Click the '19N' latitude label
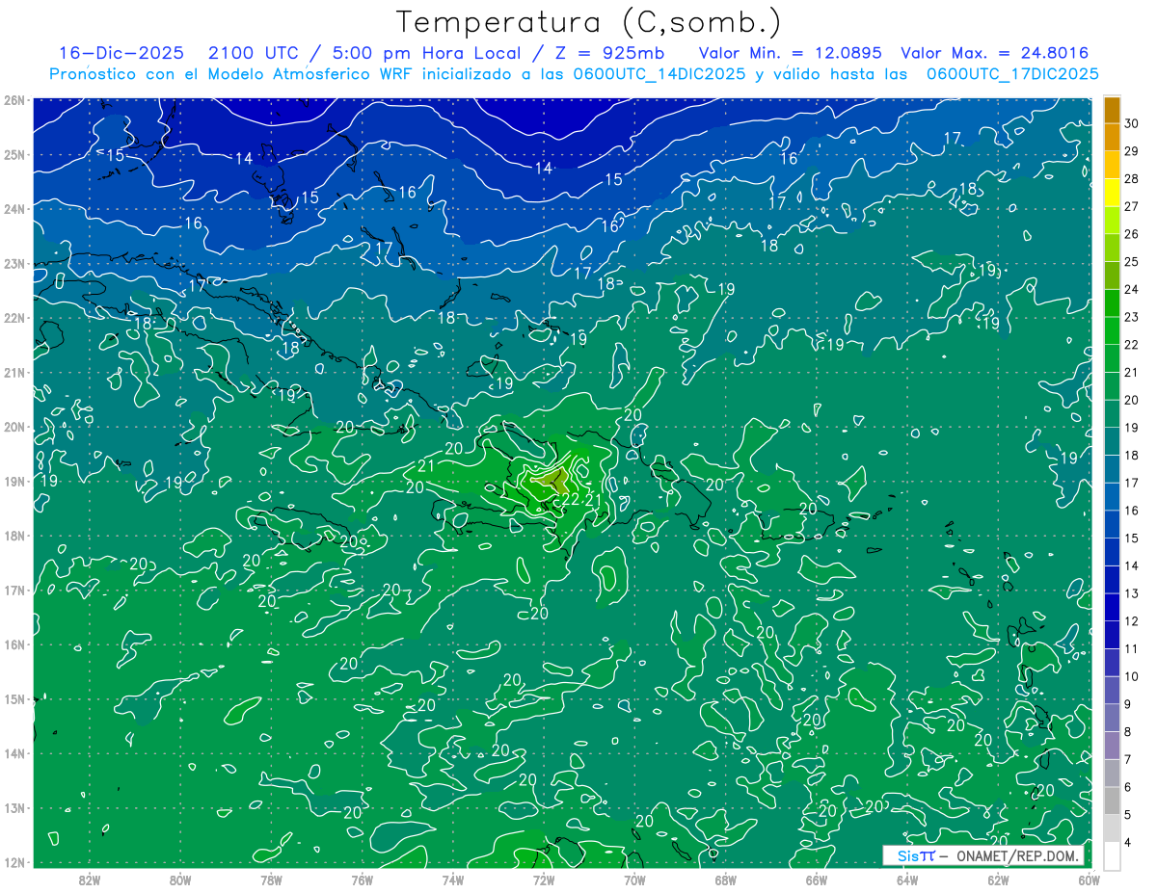Image resolution: width=1157 pixels, height=893 pixels. click(13, 481)
